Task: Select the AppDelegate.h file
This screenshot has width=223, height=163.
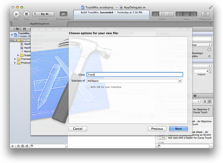Action: point(26,44)
